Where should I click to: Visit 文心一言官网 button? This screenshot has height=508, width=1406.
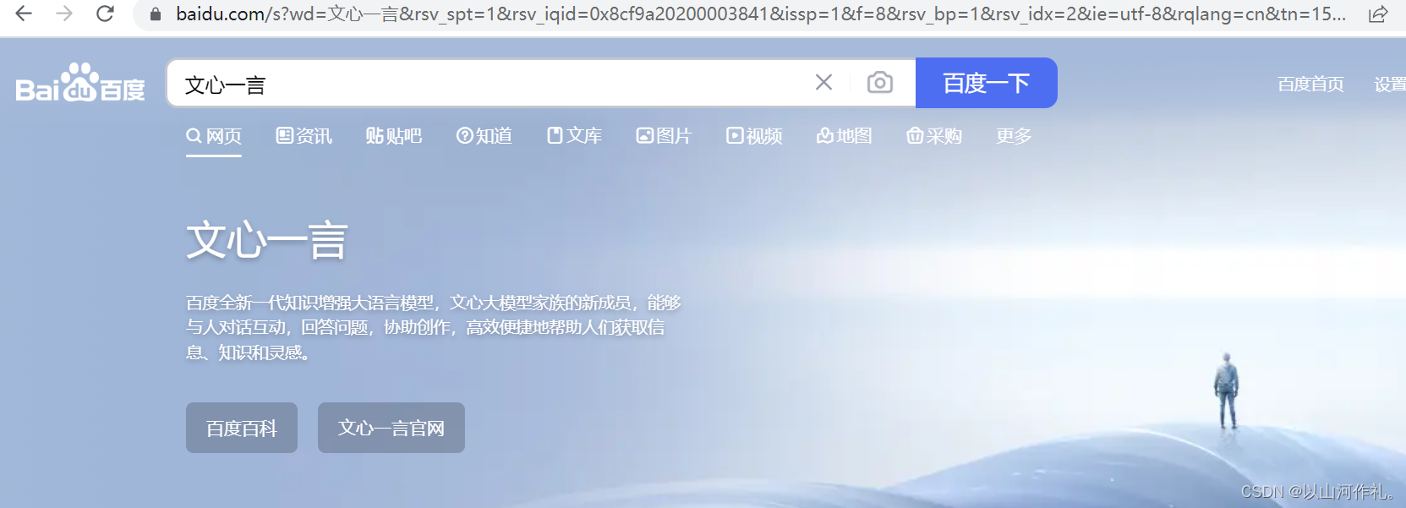[x=391, y=428]
